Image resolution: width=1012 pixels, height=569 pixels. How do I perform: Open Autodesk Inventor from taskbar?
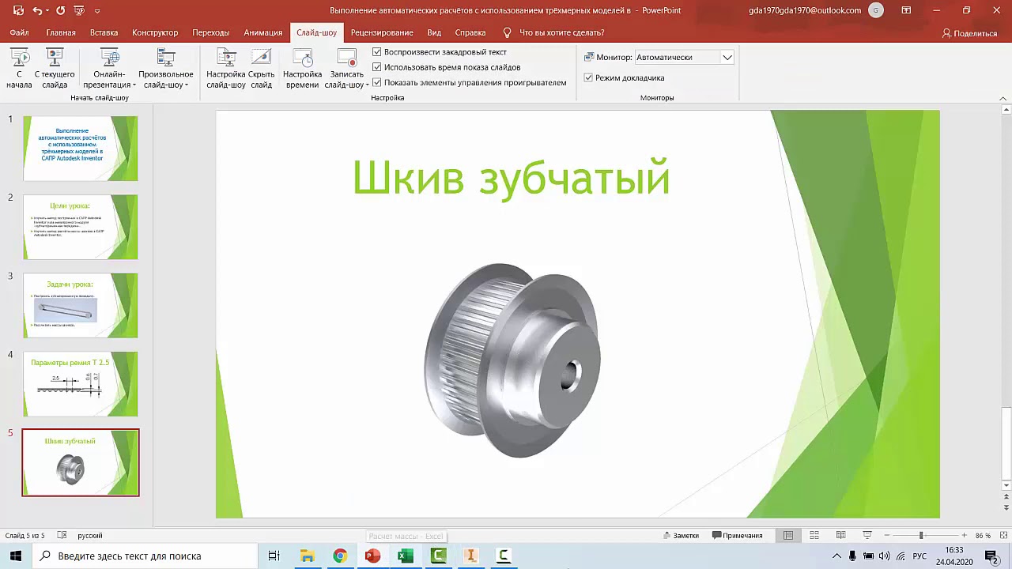(470, 556)
